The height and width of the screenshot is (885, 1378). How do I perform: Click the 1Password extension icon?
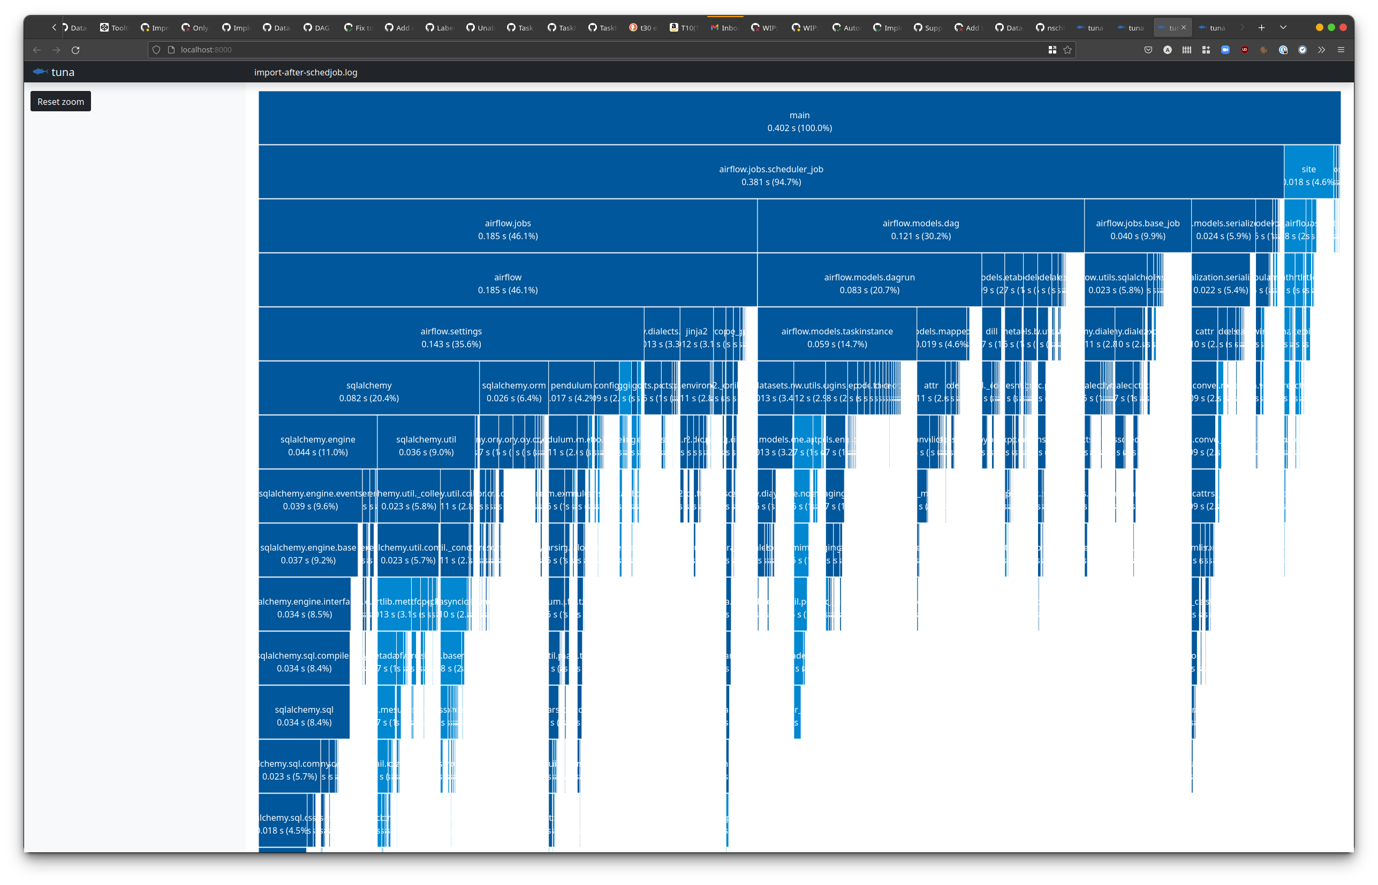click(x=1283, y=50)
